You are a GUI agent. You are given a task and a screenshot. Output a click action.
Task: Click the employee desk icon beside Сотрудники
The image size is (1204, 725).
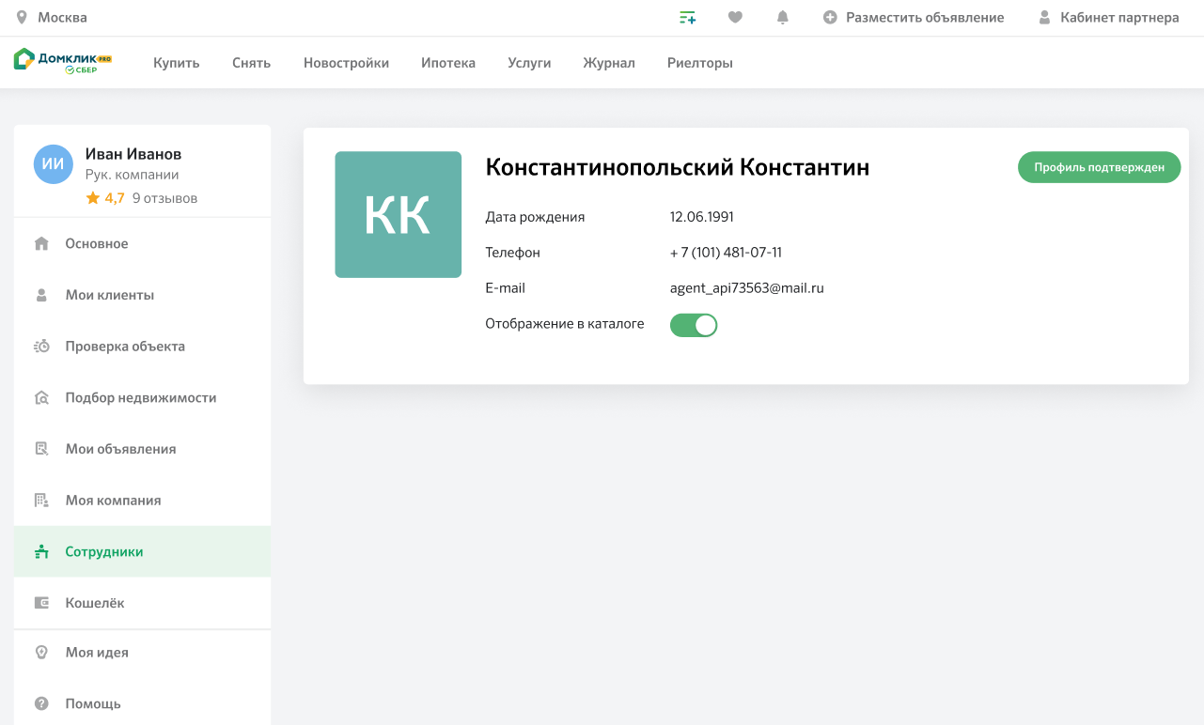(41, 551)
